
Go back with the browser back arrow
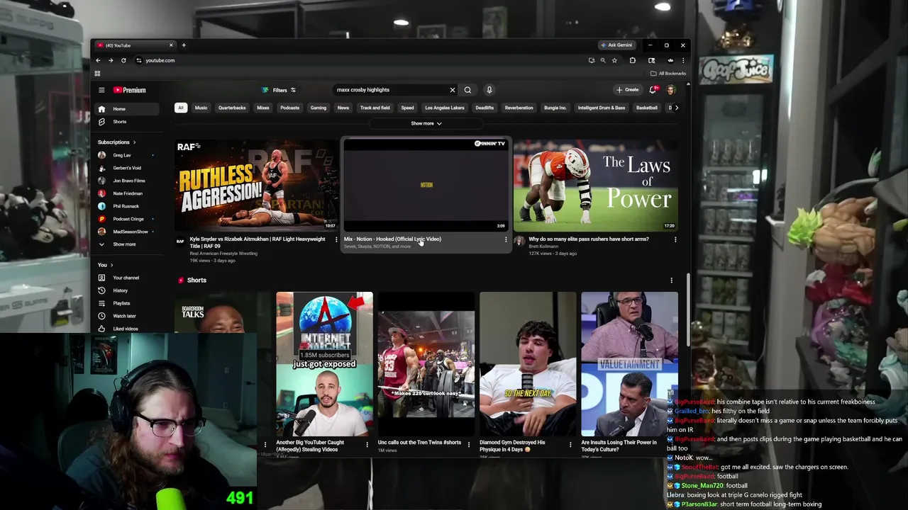(x=98, y=60)
